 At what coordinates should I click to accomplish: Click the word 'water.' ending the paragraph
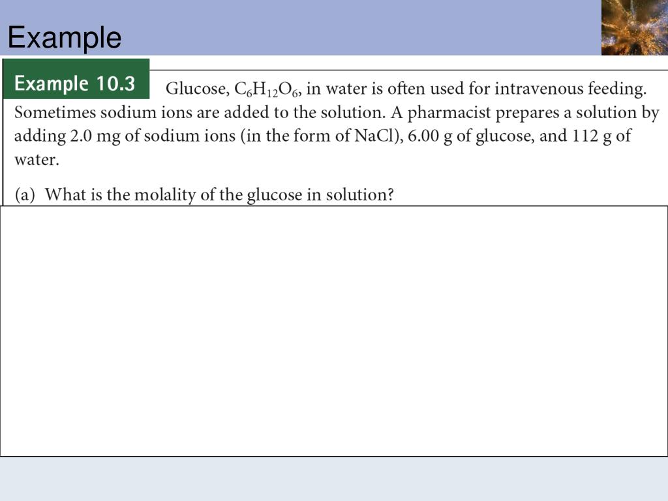[37, 160]
